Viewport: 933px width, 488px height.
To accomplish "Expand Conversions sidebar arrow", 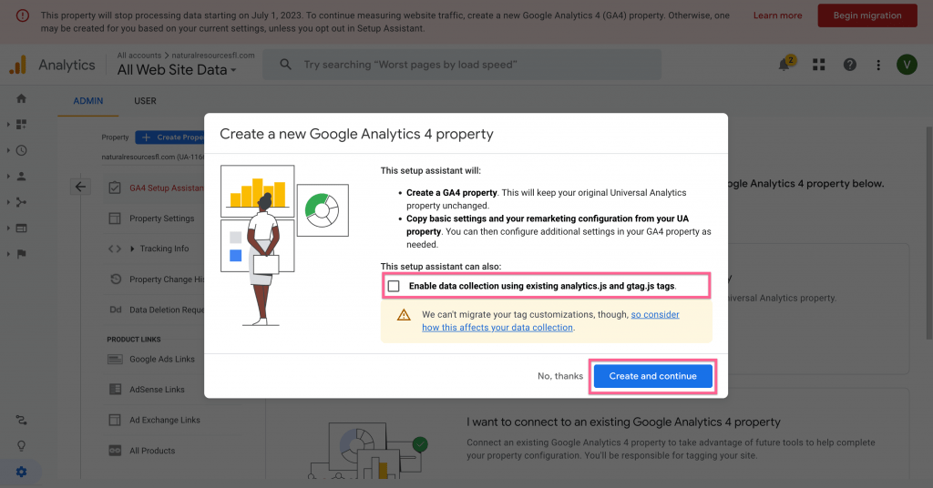I will 8,254.
